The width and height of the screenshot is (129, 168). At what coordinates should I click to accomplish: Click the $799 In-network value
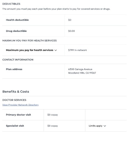[77, 50]
